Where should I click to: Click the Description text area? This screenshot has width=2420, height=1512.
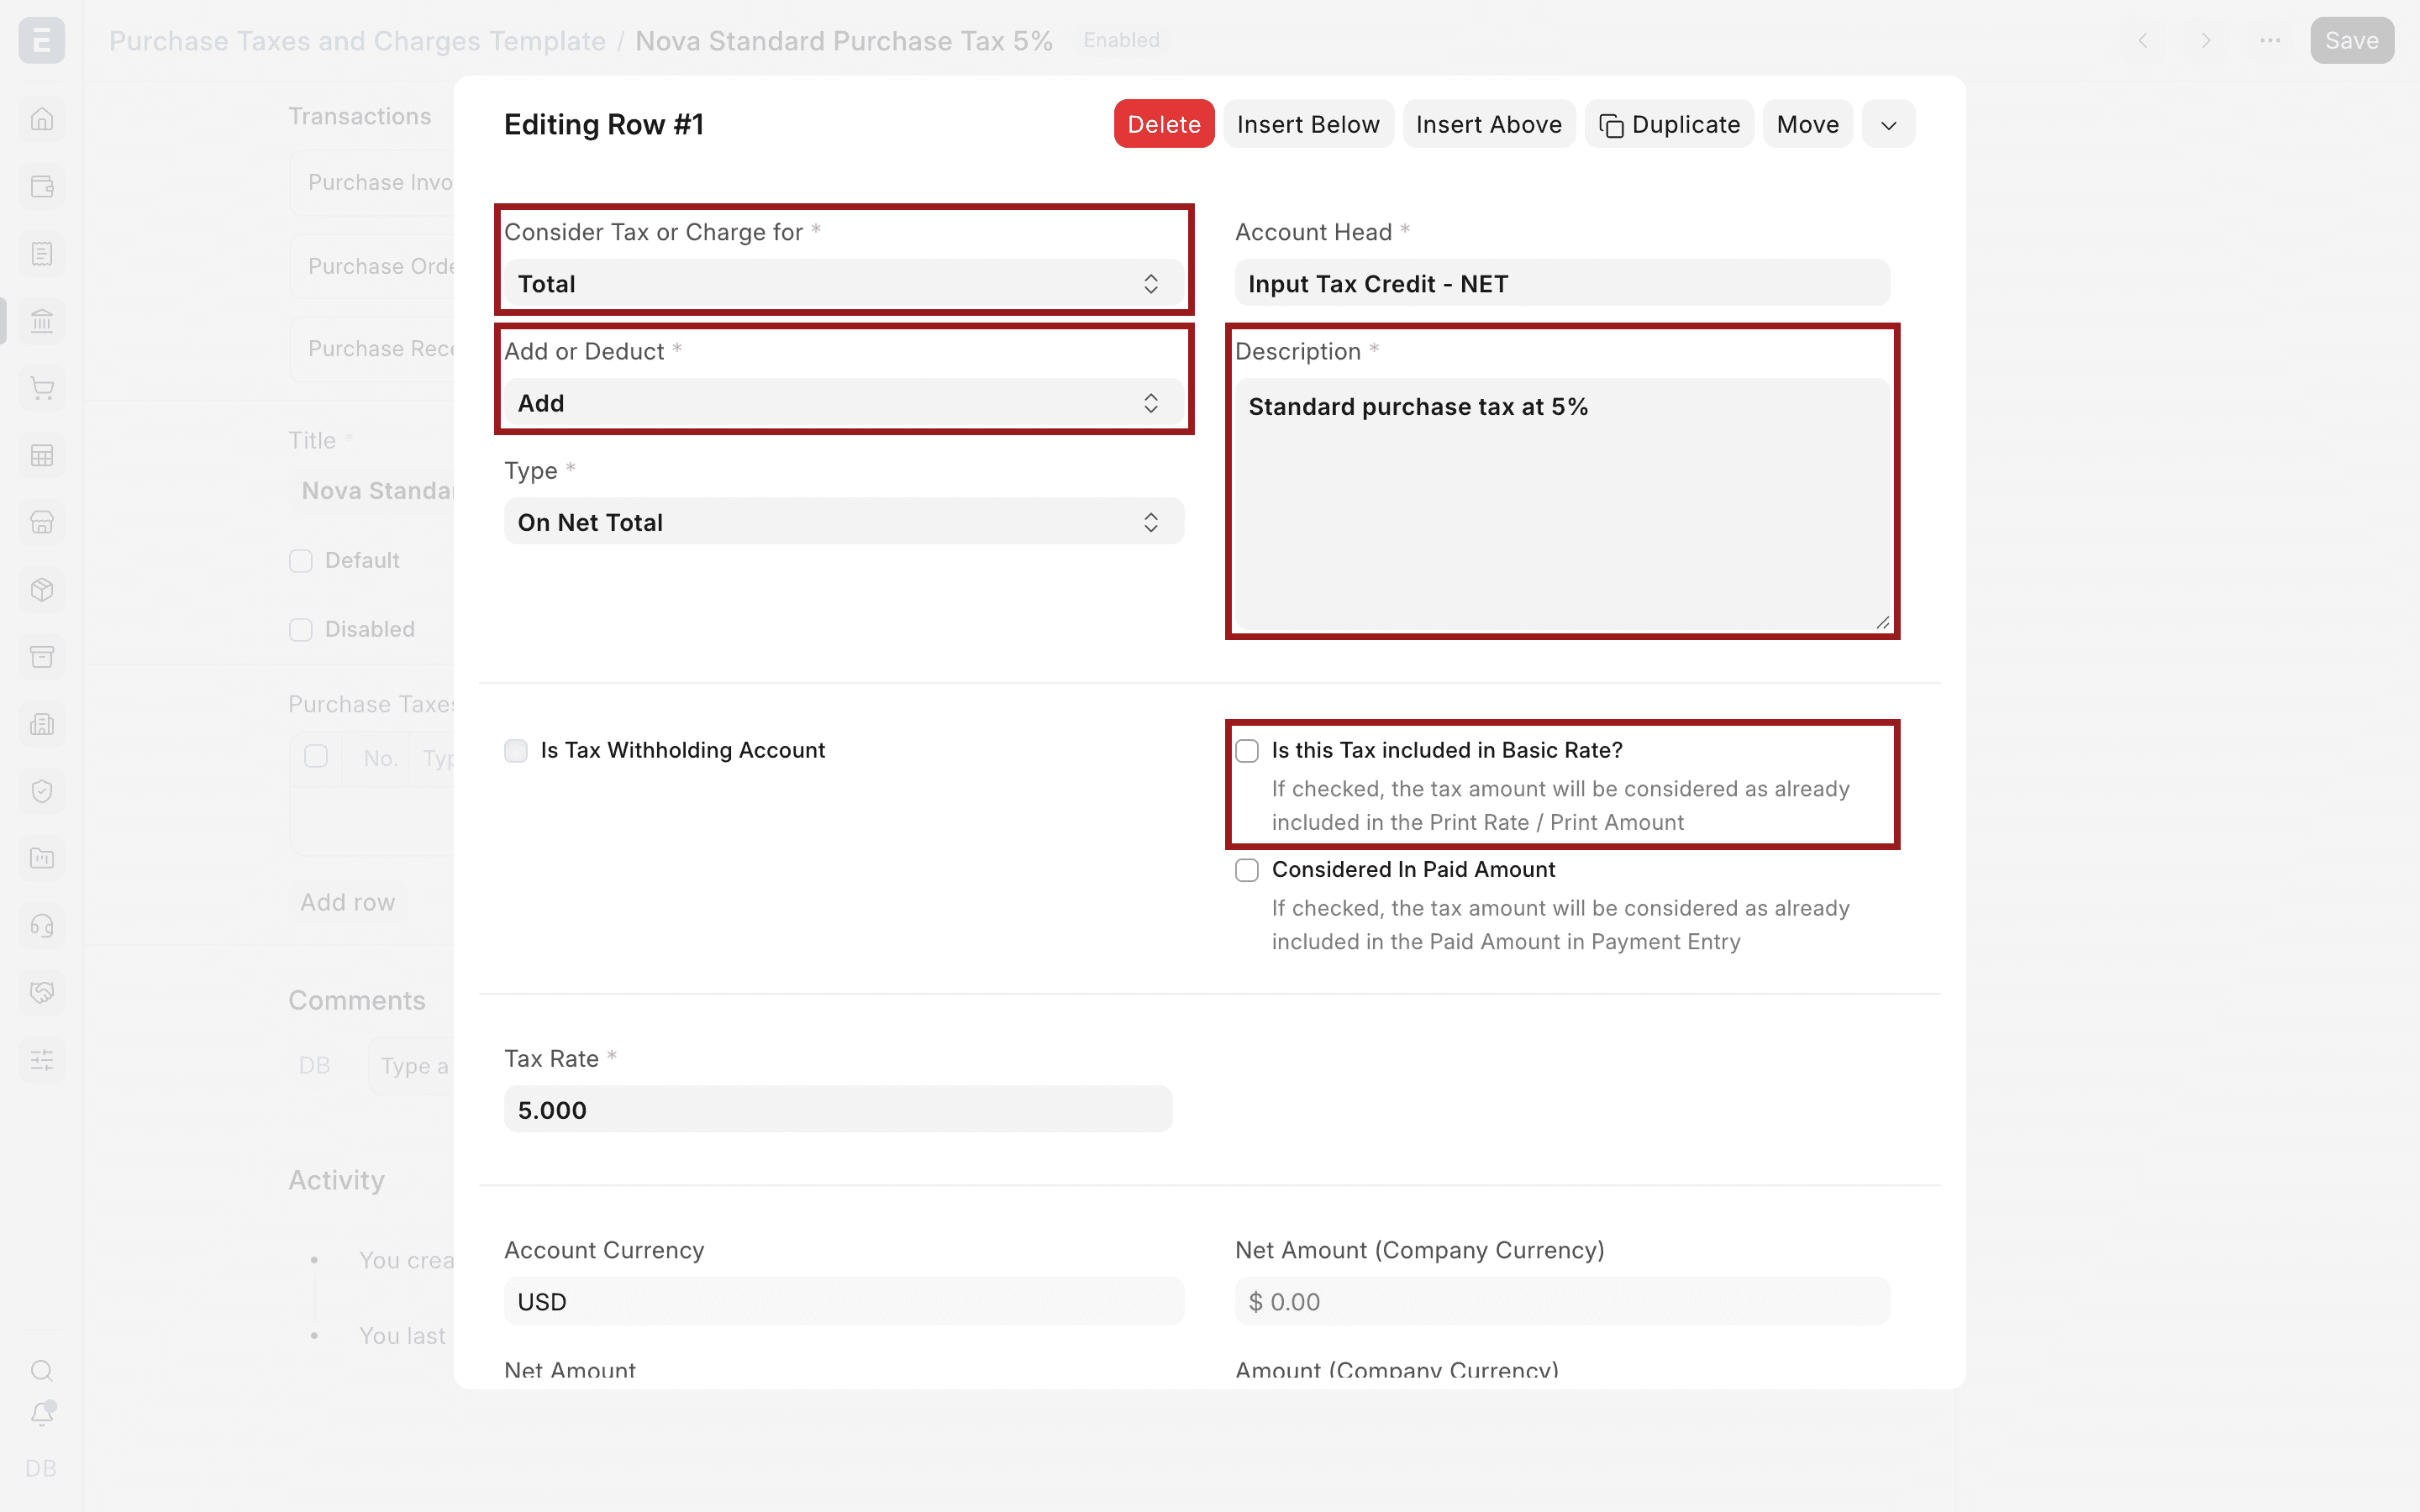(1562, 504)
